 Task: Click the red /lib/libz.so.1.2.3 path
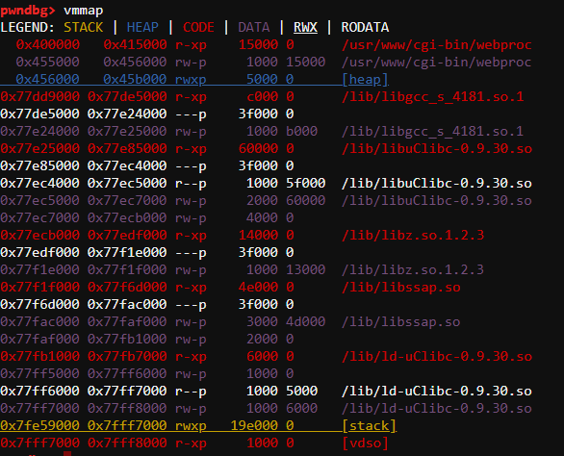point(413,235)
